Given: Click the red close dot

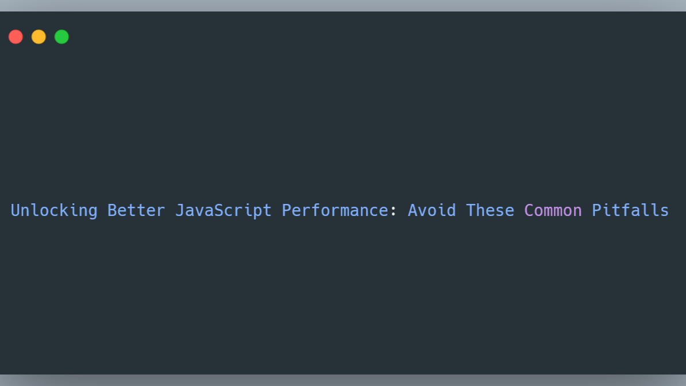Looking at the screenshot, I should click(16, 37).
